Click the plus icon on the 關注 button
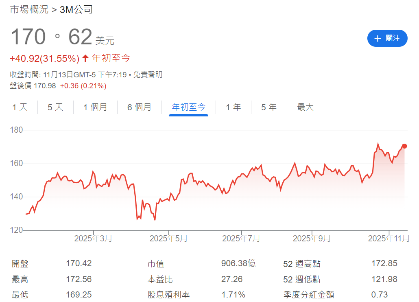The image size is (419, 302). 378,38
